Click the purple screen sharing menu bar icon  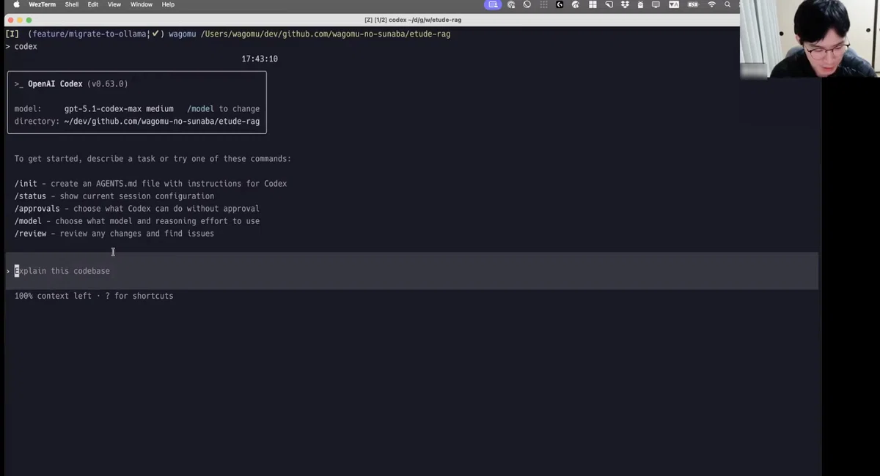tap(494, 4)
